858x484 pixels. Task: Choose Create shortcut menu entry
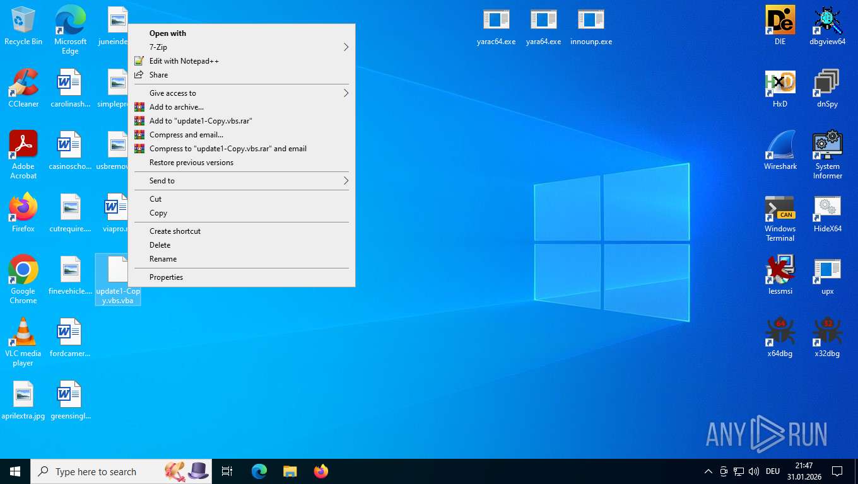[242, 231]
